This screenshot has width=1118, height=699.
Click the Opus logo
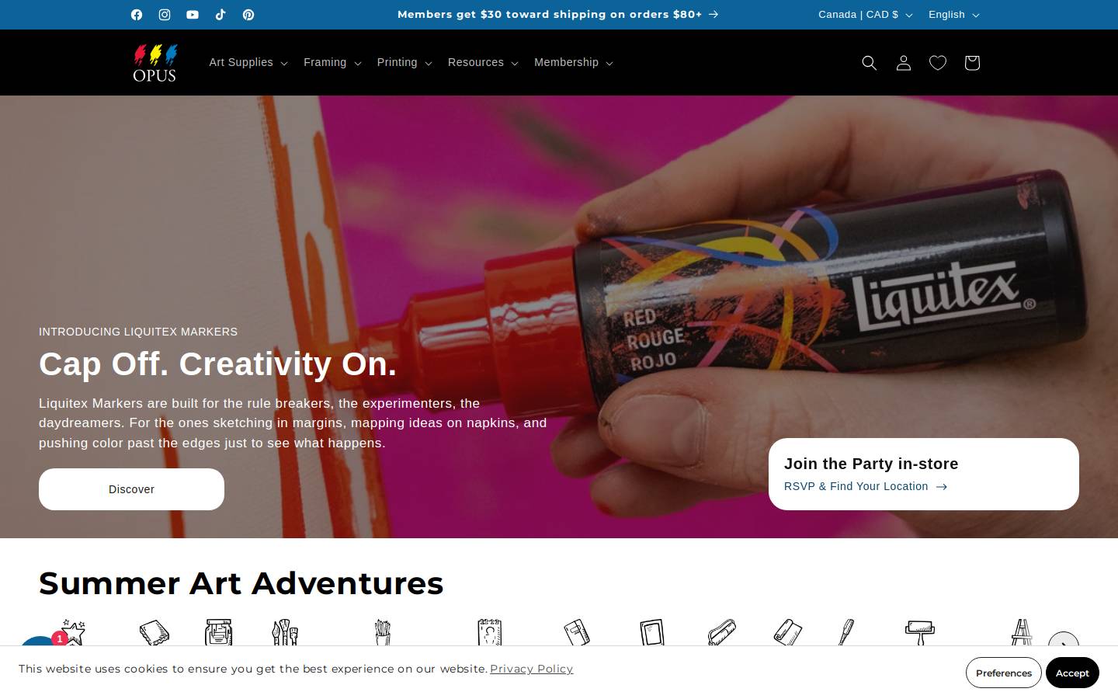tap(155, 63)
